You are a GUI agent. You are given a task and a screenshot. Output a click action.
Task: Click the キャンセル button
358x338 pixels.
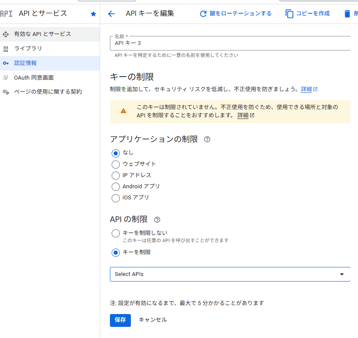153,320
